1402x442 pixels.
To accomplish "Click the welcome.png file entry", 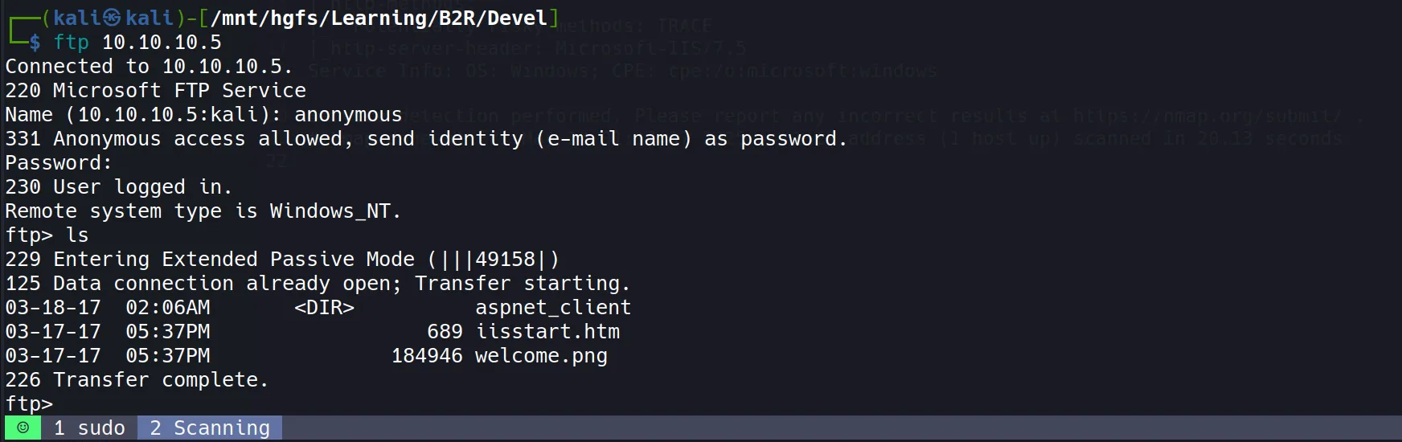I will (541, 355).
